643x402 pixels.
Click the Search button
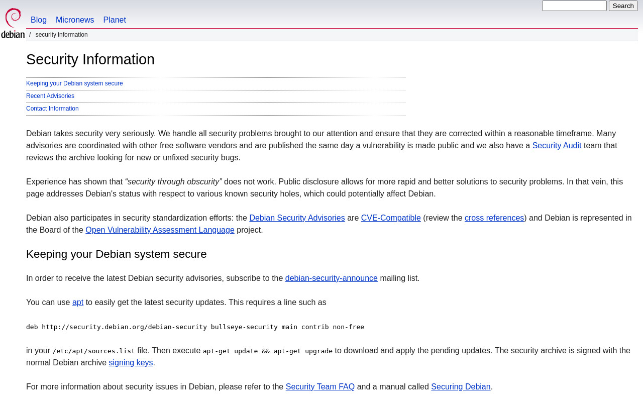coord(623,6)
